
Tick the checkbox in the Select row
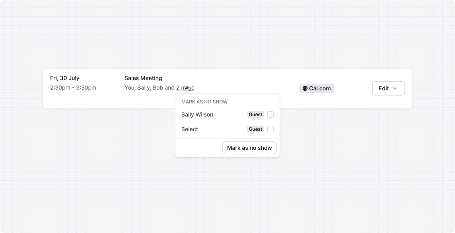pyautogui.click(x=270, y=129)
